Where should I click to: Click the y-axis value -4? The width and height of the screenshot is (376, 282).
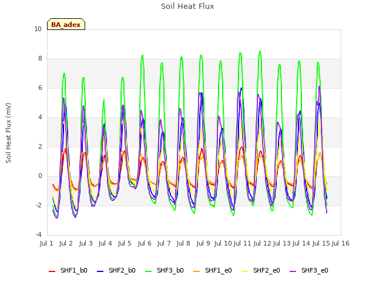pos(39,234)
